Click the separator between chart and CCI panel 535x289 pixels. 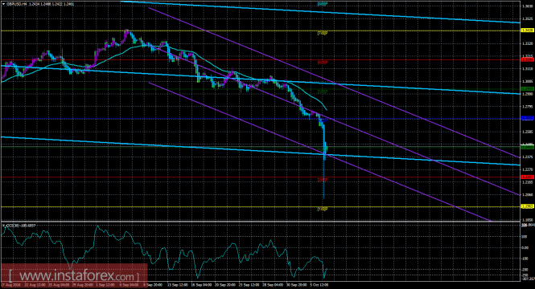tap(260, 222)
